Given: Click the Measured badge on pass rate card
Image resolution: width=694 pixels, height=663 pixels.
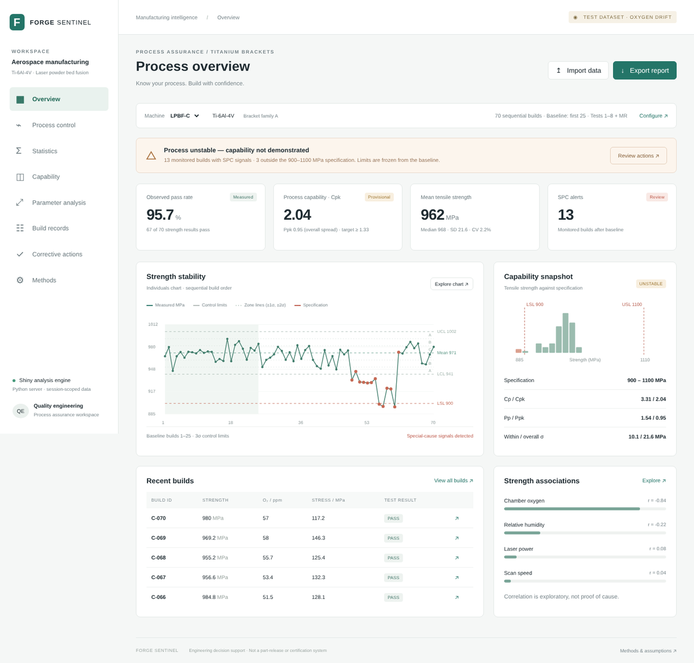Looking at the screenshot, I should tap(243, 197).
